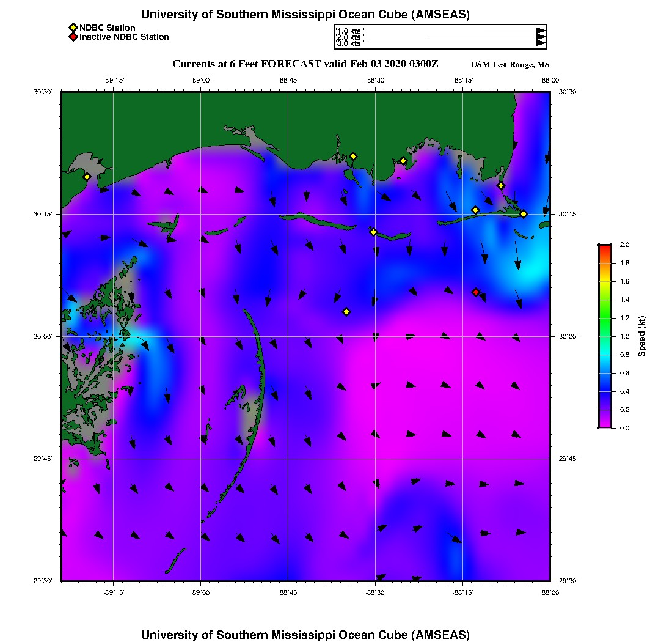
Task: Click the top Ocean Cube (AMSEAS) title
Action: tap(305, 15)
